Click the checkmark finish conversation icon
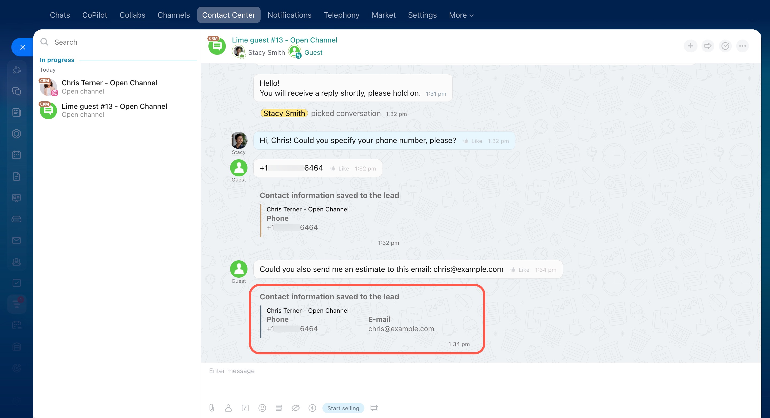The image size is (770, 418). [725, 46]
